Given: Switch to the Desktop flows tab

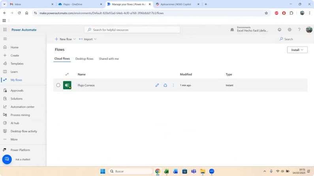Looking at the screenshot, I should pos(84,59).
